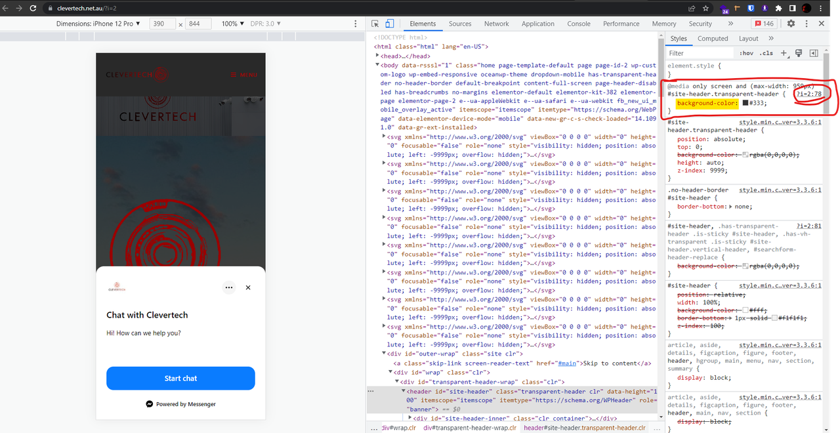
Task: Open the Chrome profile avatar
Action: pyautogui.click(x=807, y=8)
